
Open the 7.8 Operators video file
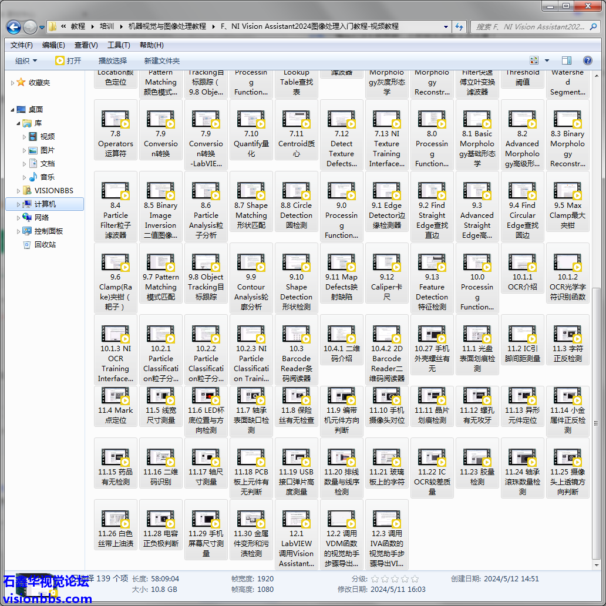(x=115, y=129)
